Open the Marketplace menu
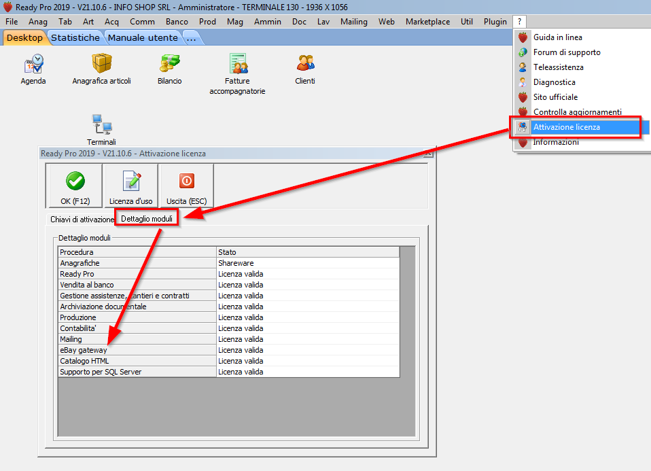The height and width of the screenshot is (471, 651). pyautogui.click(x=428, y=22)
